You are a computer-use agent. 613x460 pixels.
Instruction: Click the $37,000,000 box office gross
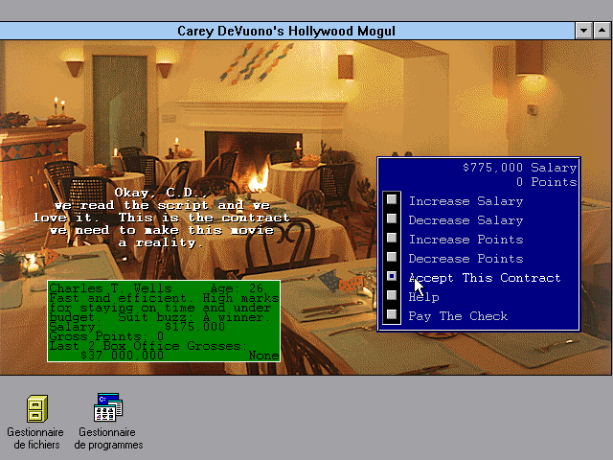tap(122, 356)
